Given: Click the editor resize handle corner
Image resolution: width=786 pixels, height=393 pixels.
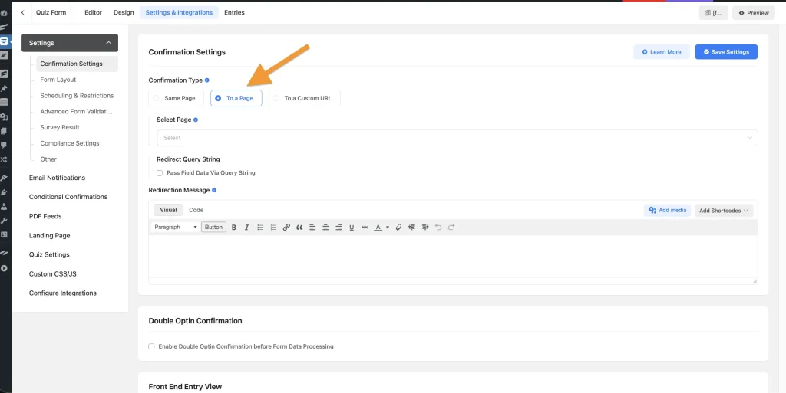Looking at the screenshot, I should tap(755, 281).
